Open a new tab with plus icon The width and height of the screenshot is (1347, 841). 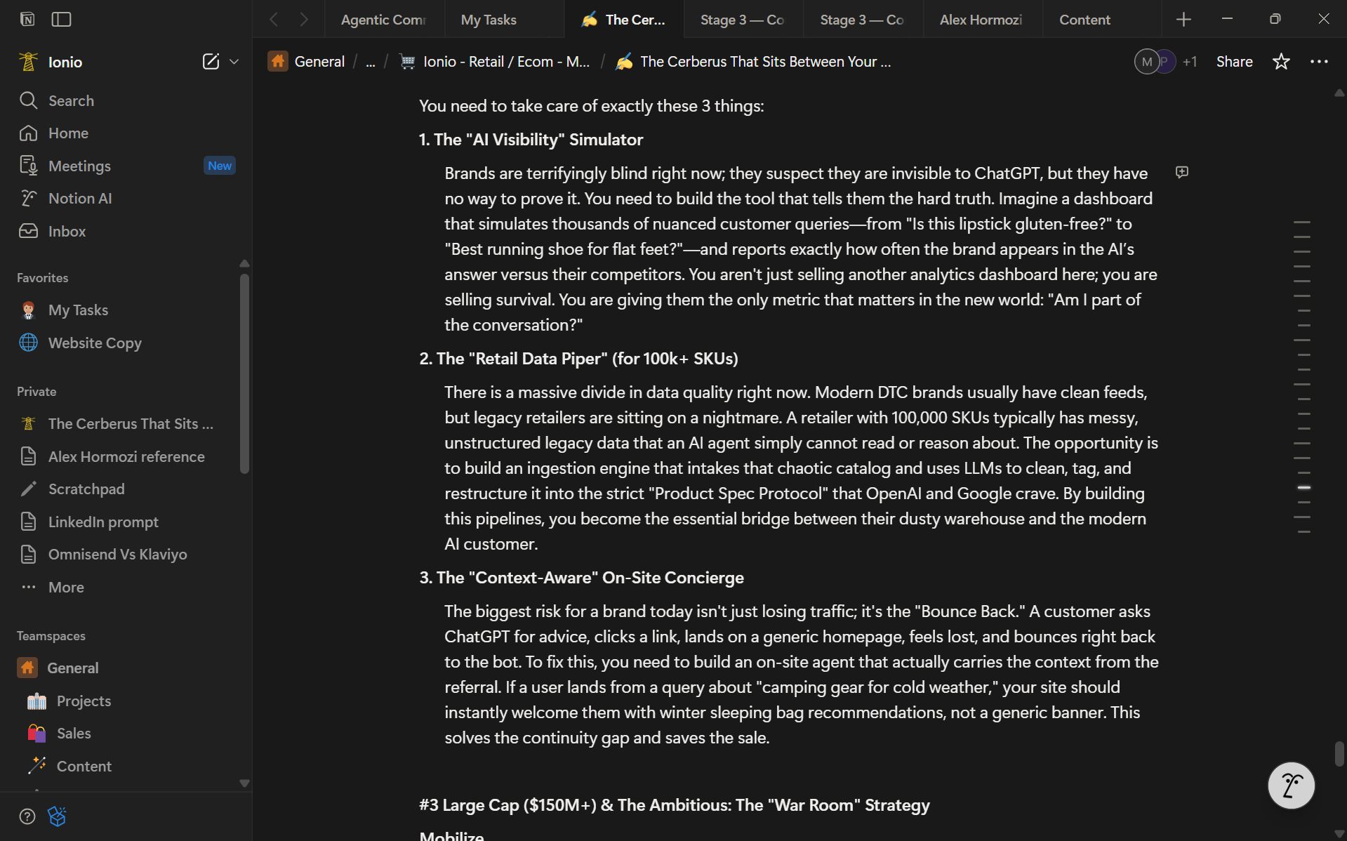pyautogui.click(x=1183, y=19)
